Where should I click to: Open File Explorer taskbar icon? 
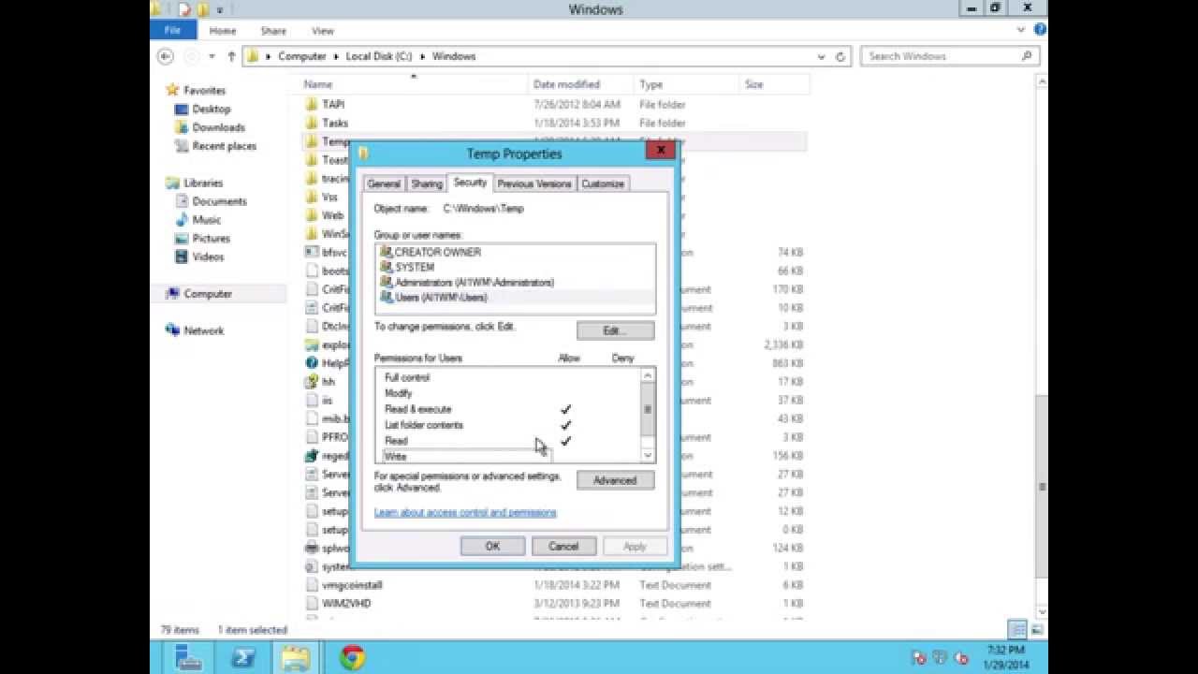pos(295,657)
